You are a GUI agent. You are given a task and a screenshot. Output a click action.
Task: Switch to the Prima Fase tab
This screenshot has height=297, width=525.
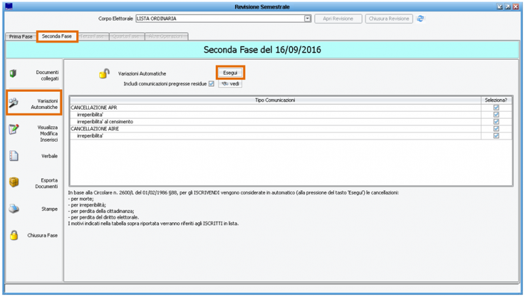[21, 37]
